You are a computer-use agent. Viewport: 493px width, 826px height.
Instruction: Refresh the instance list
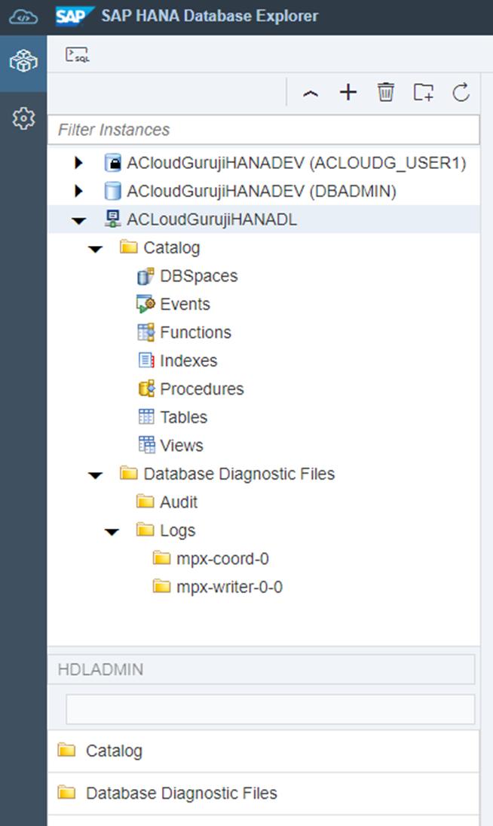(461, 93)
